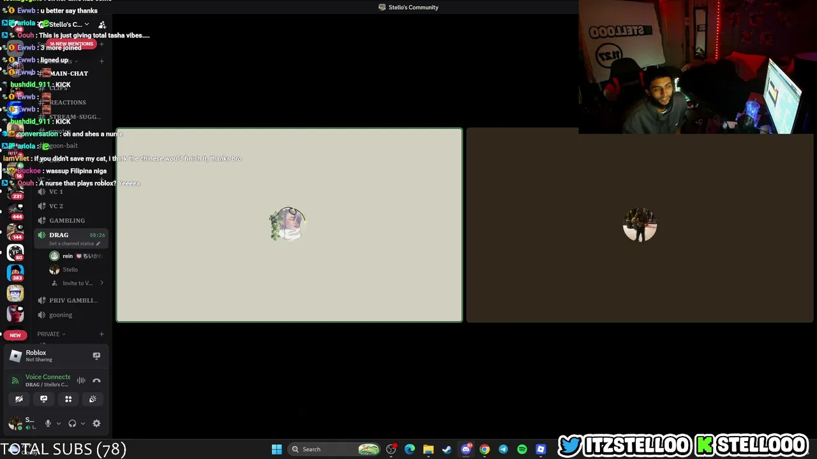Share the Roblox game screen

click(x=96, y=356)
